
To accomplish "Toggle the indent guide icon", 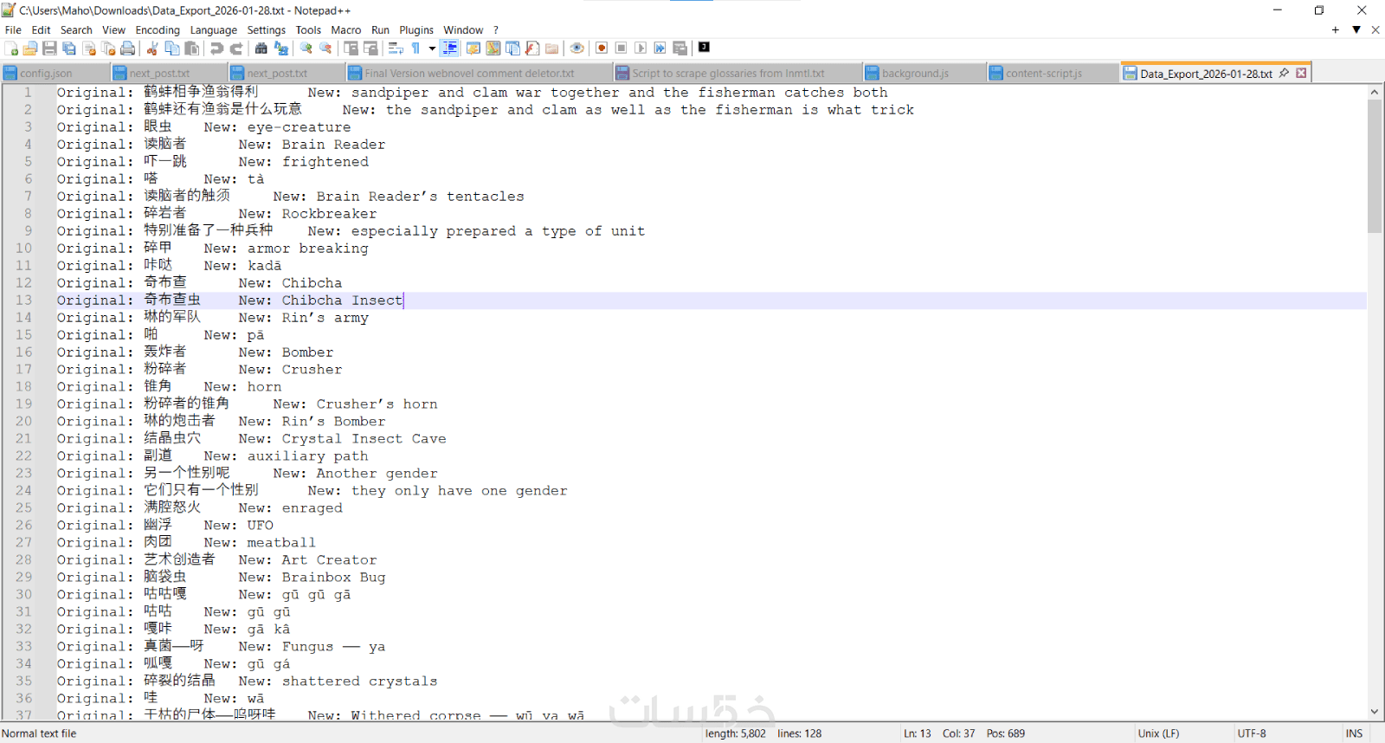I will (x=450, y=48).
